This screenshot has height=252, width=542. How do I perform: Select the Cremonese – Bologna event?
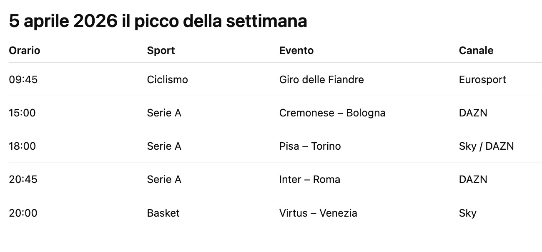(x=332, y=113)
